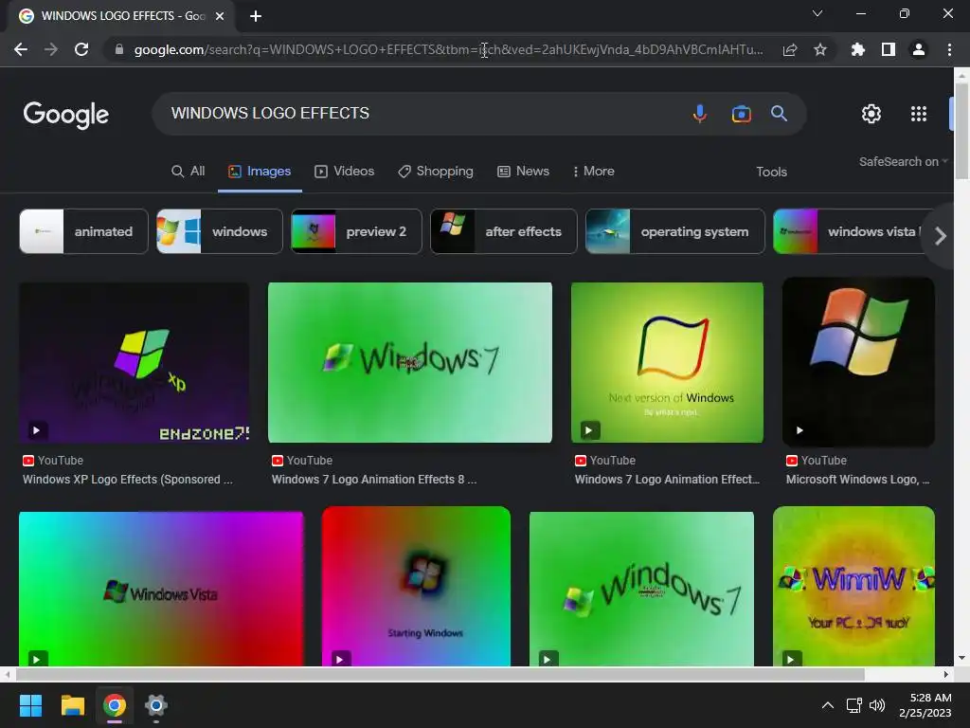The width and height of the screenshot is (970, 728).
Task: Click YouTube source under Microsoft Windows Logo result
Action: [x=816, y=461]
